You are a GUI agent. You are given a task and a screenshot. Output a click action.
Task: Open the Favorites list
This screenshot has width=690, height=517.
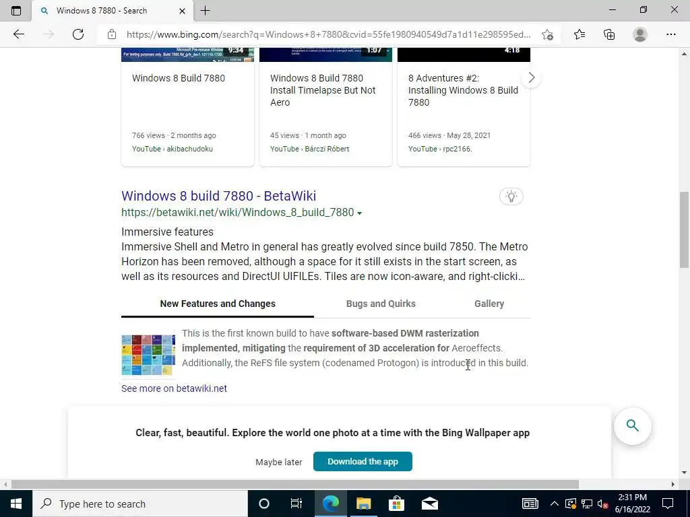click(x=579, y=34)
